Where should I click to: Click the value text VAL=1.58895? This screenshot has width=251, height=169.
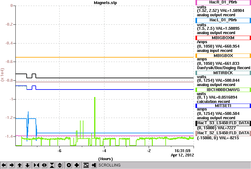tap(228, 28)
